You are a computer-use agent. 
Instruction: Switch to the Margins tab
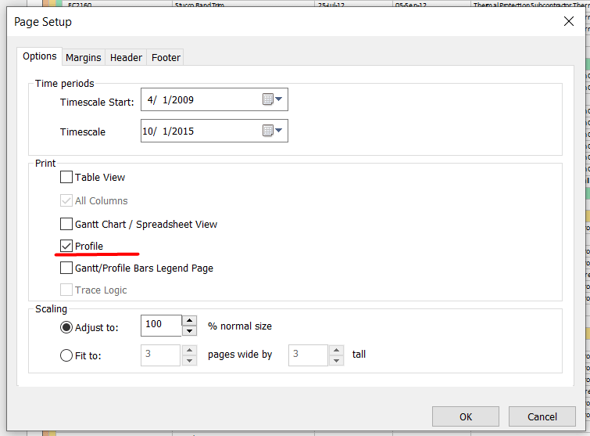pos(83,58)
